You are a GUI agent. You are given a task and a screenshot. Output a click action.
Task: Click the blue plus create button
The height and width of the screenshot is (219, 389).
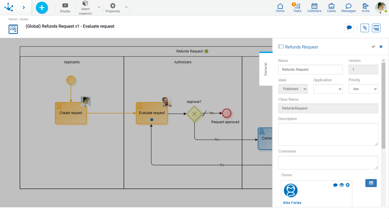click(42, 8)
